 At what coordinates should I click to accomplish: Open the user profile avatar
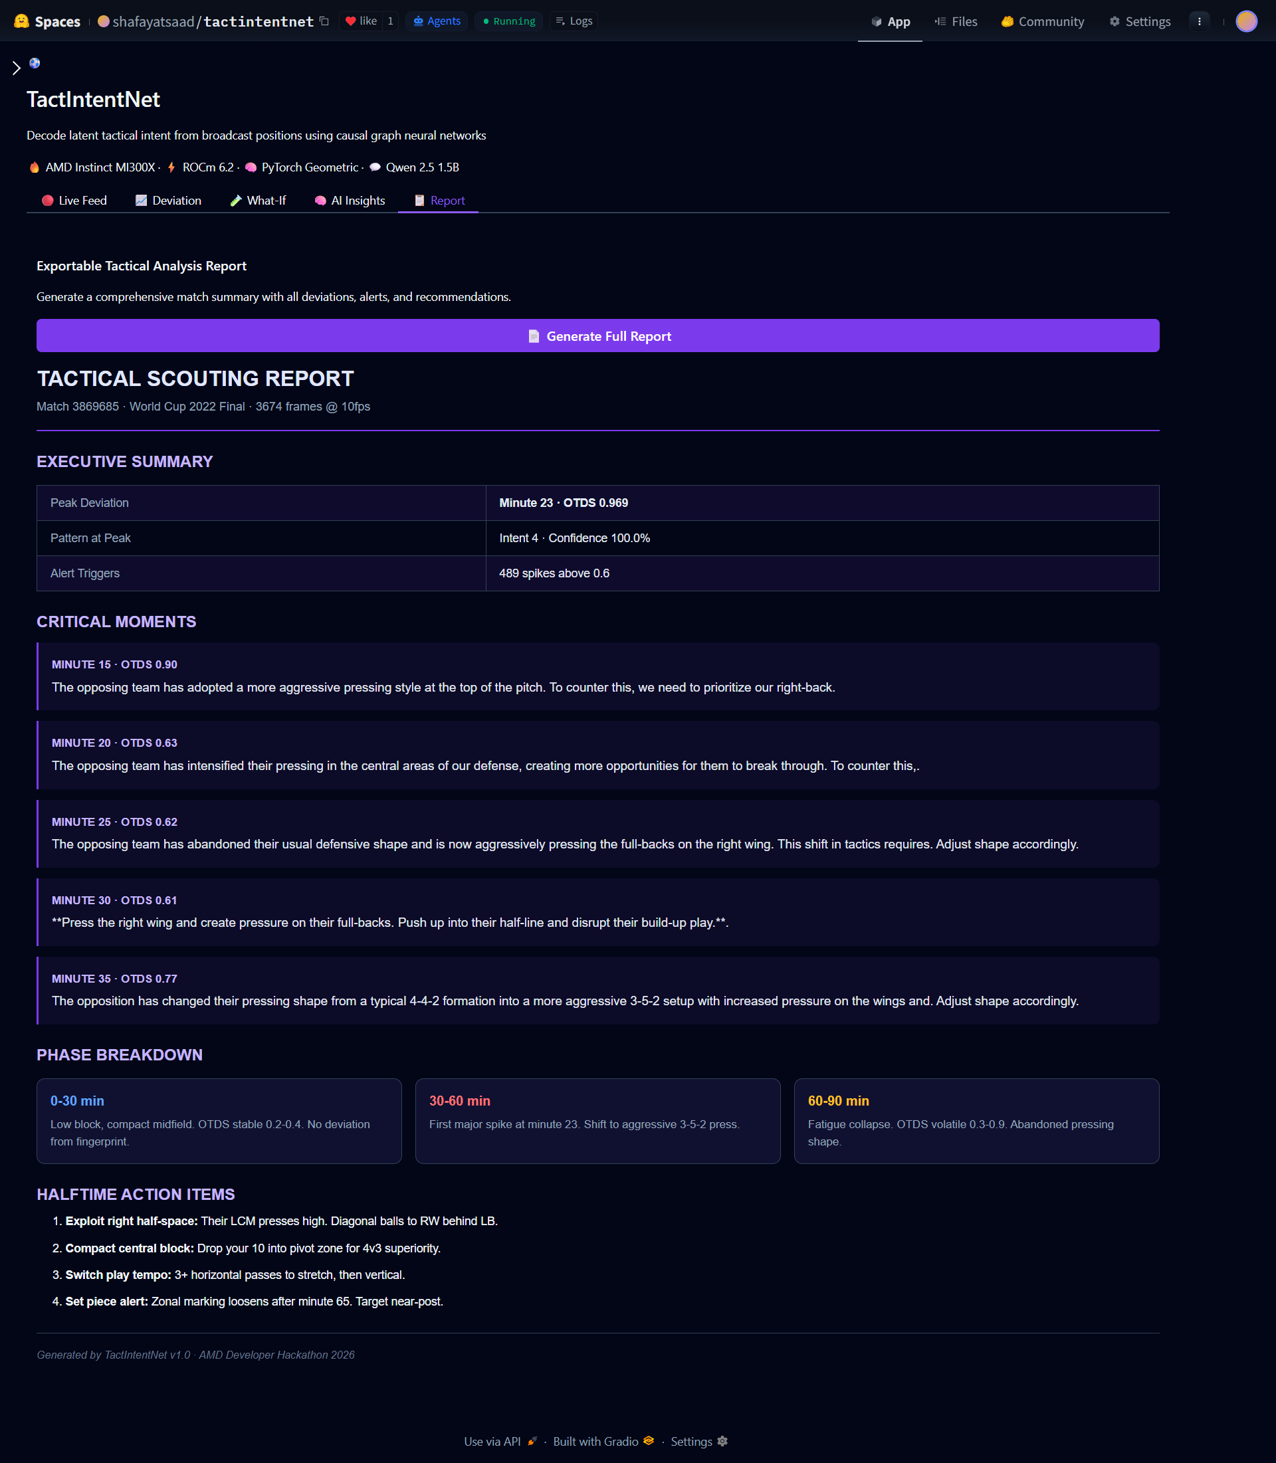(x=1246, y=21)
